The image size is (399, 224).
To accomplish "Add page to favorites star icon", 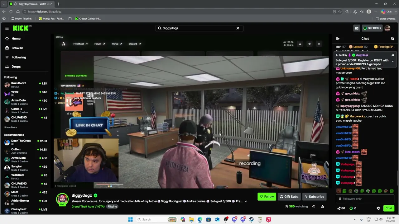I will tap(340, 12).
